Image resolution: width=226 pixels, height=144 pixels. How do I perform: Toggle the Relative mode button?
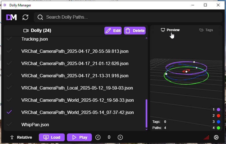pyautogui.click(x=21, y=137)
